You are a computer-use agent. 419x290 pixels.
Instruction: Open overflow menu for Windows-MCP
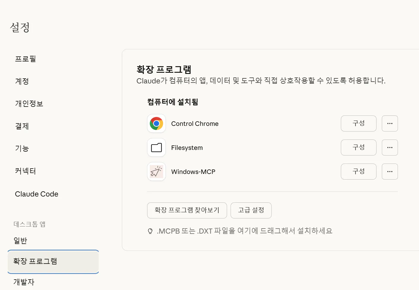pyautogui.click(x=390, y=172)
